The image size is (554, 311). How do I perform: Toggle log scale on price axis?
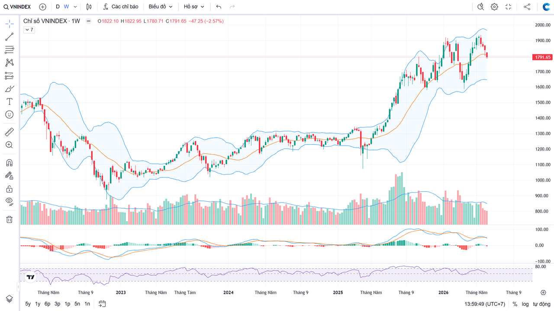pyautogui.click(x=525, y=304)
